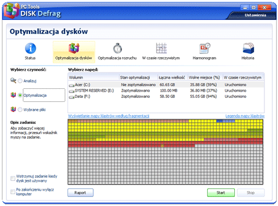This screenshot has width=278, height=206.
Task: Click the cubes icon beside Optymalizacja option
Action: pos(13,95)
